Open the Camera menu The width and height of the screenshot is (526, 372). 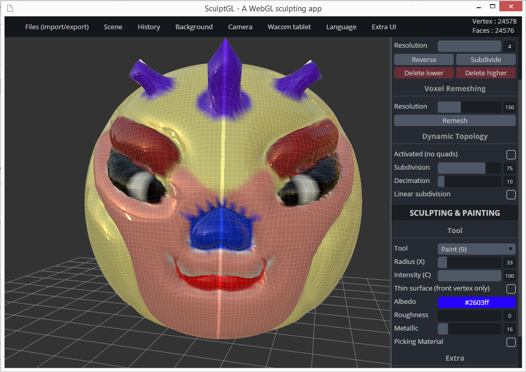coord(240,27)
